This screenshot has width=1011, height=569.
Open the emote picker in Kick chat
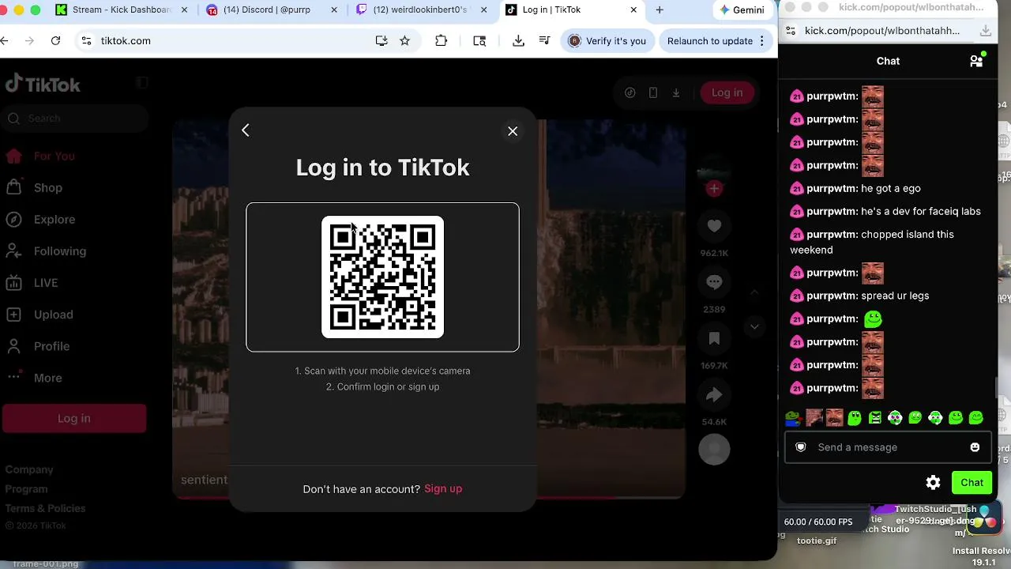pos(975,447)
